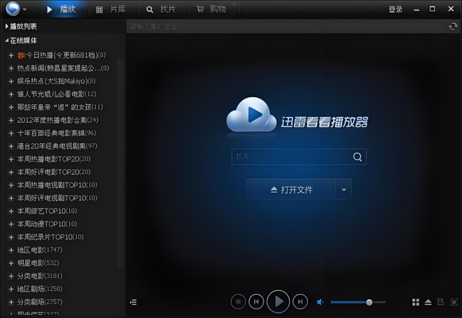Open the four-square grid view icon
The width and height of the screenshot is (462, 318).
415,302
